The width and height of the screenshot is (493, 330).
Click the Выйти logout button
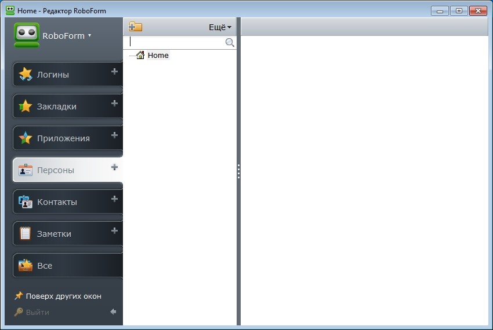point(32,312)
